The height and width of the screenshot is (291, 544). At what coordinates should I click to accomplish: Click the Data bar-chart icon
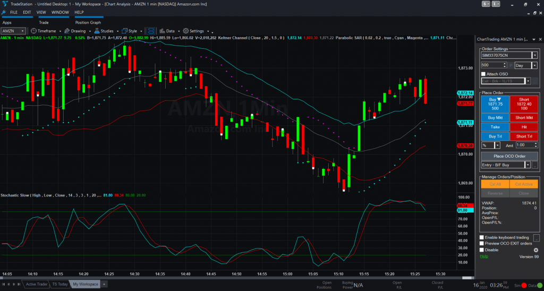pyautogui.click(x=162, y=31)
